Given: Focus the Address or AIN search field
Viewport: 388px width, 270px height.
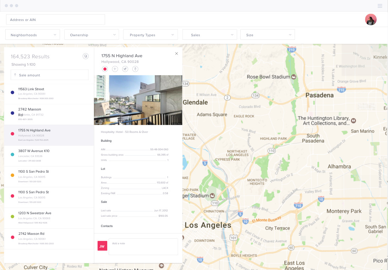Looking at the screenshot, I should (x=55, y=20).
